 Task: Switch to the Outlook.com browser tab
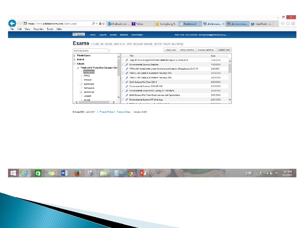click(119, 24)
